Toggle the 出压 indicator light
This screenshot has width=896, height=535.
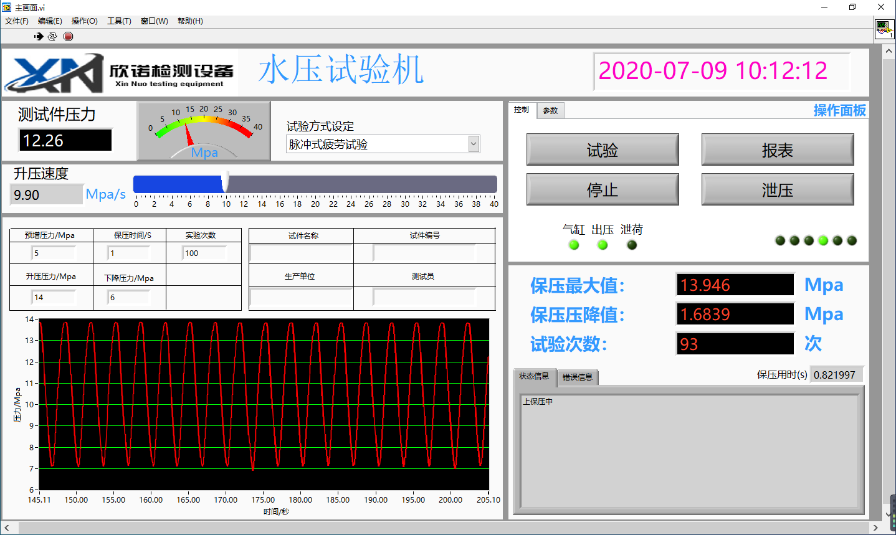[x=603, y=245]
